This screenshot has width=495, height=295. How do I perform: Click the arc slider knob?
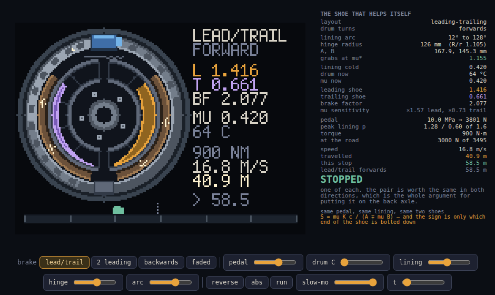175,282
